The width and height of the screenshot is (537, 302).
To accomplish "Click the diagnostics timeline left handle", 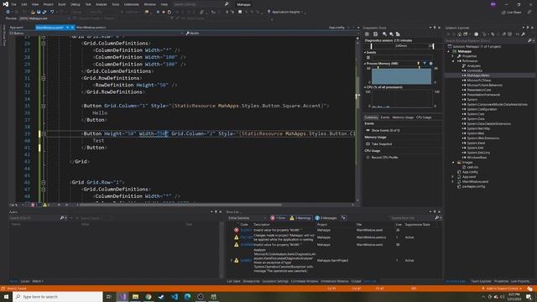I will tap(371, 46).
